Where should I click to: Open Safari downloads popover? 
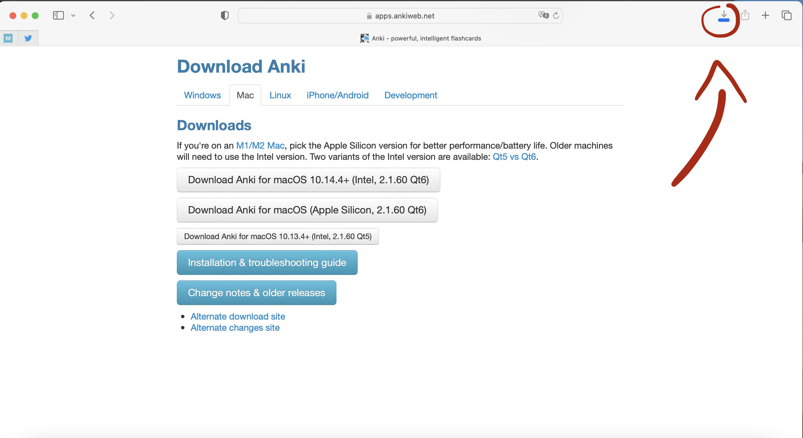724,16
